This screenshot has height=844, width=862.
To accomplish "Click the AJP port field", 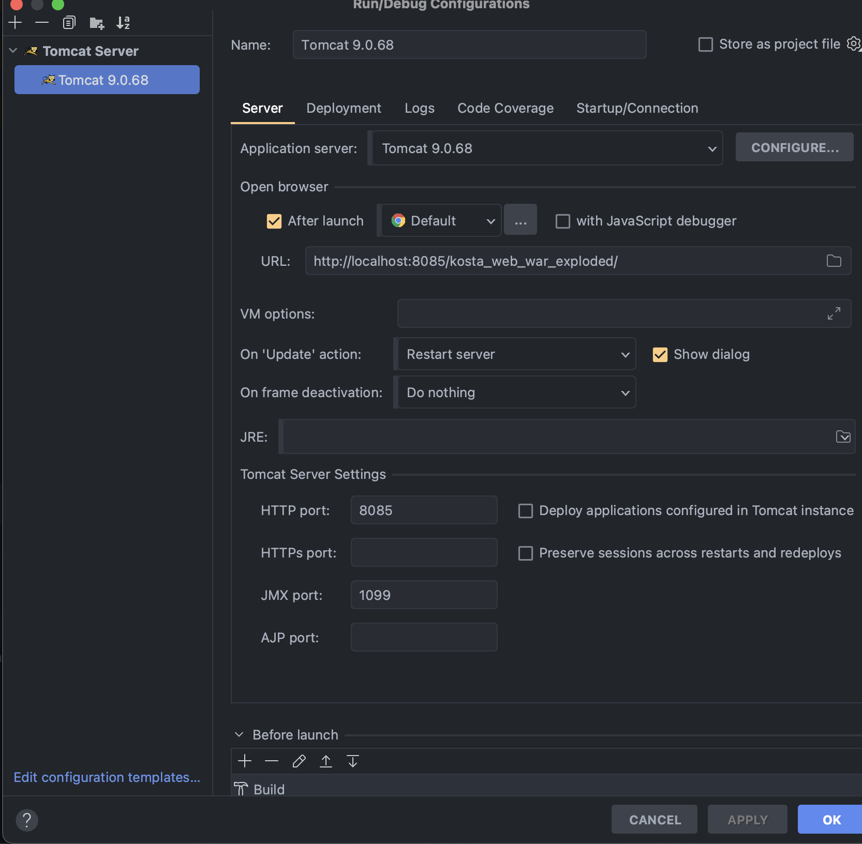I will coord(424,637).
